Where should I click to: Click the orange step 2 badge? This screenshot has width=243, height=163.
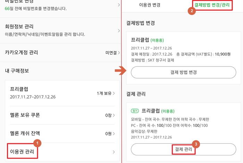[x=192, y=11]
